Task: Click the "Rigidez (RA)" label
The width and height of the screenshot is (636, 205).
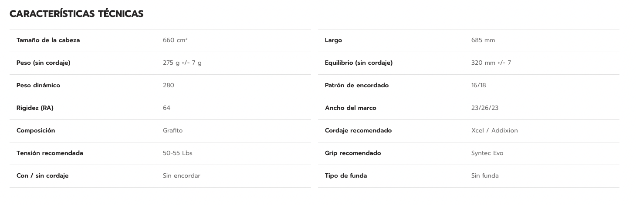Action: tap(35, 108)
